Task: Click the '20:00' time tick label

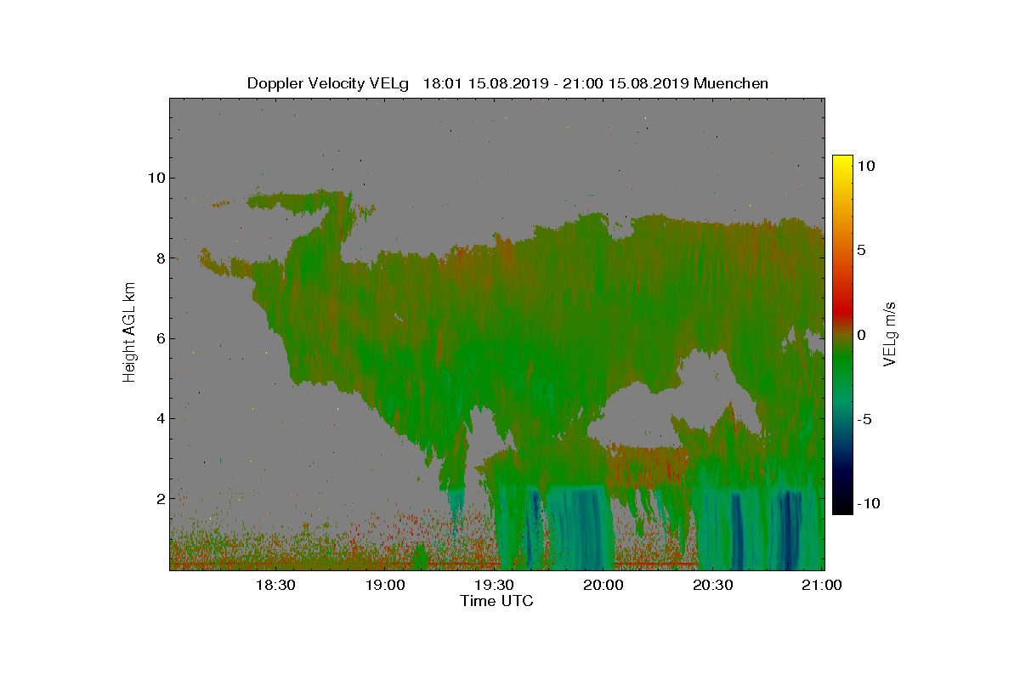Action: click(604, 586)
